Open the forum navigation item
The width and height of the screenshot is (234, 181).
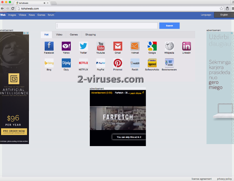click(51, 15)
